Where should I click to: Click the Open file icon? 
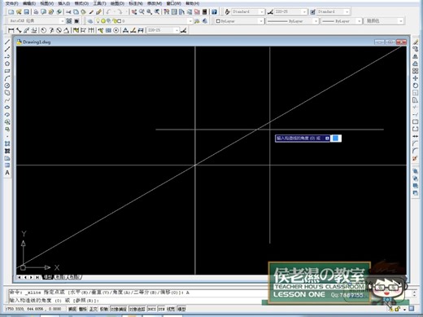(19, 12)
